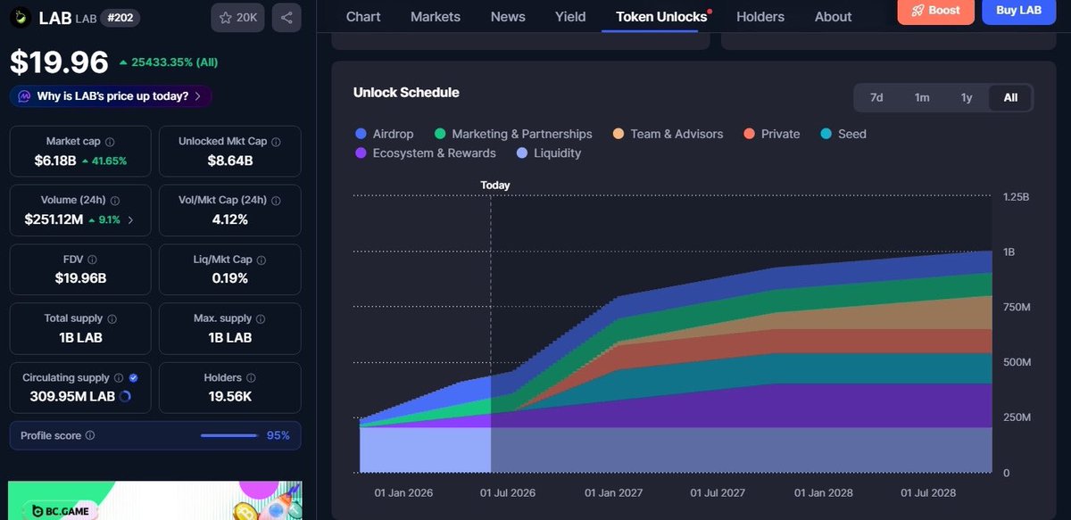Toggle Private legend series

tap(771, 134)
